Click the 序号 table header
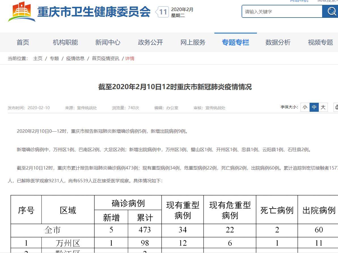Image resolution: width=338 pixels, height=253 pixels. pos(26,210)
